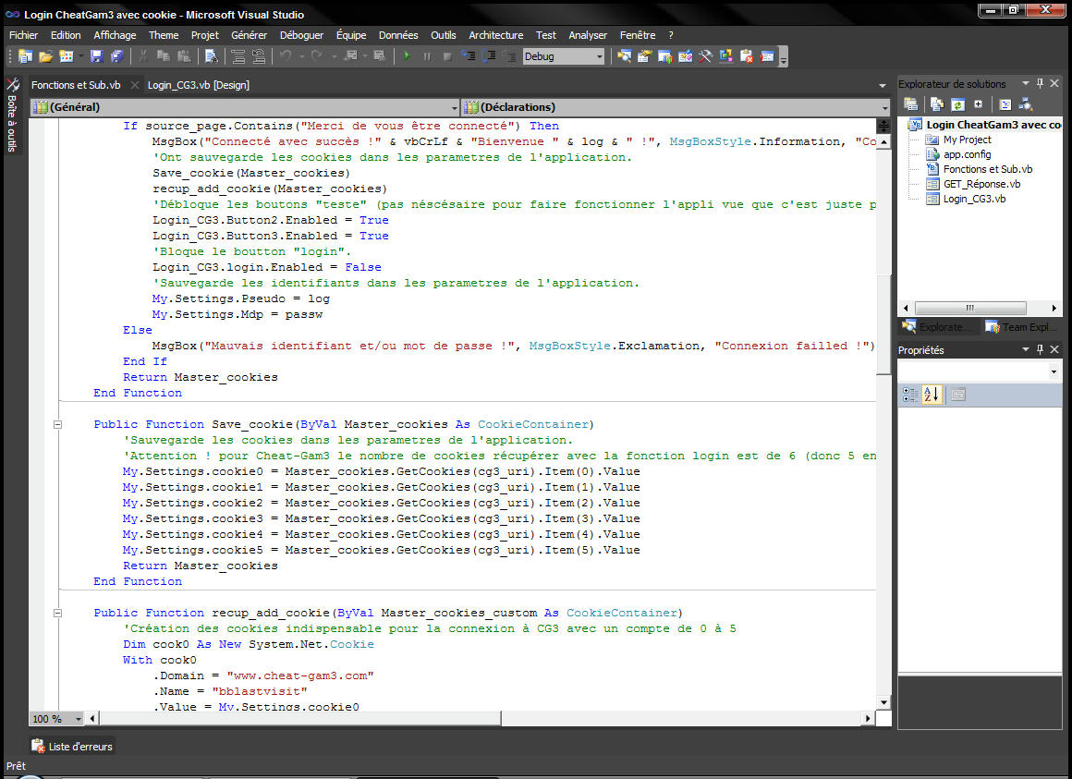Click the Save All icon
The height and width of the screenshot is (779, 1072).
pos(117,56)
